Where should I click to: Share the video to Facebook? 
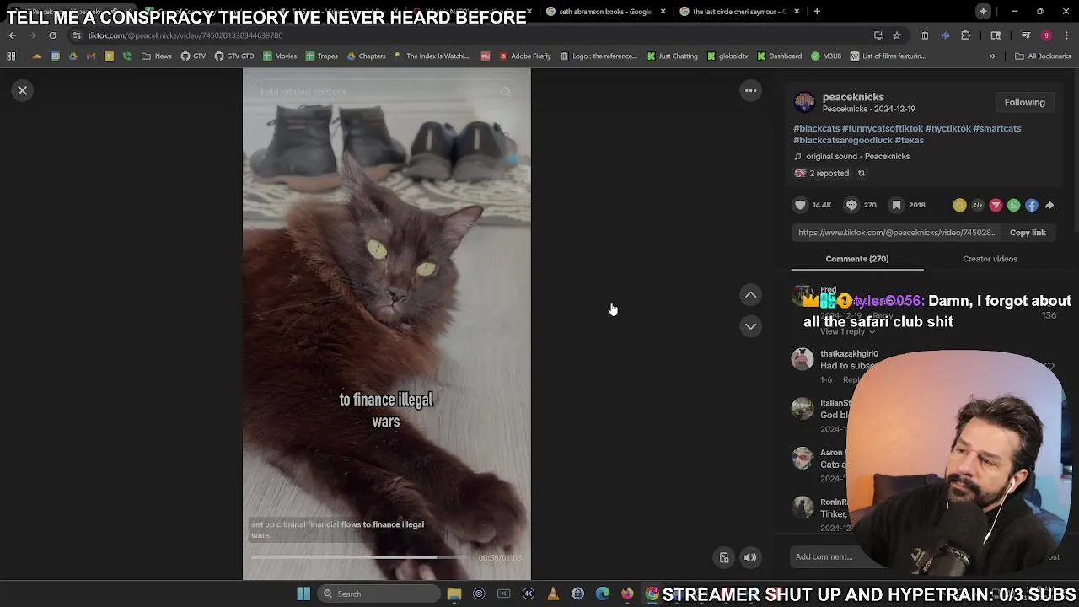click(1032, 205)
